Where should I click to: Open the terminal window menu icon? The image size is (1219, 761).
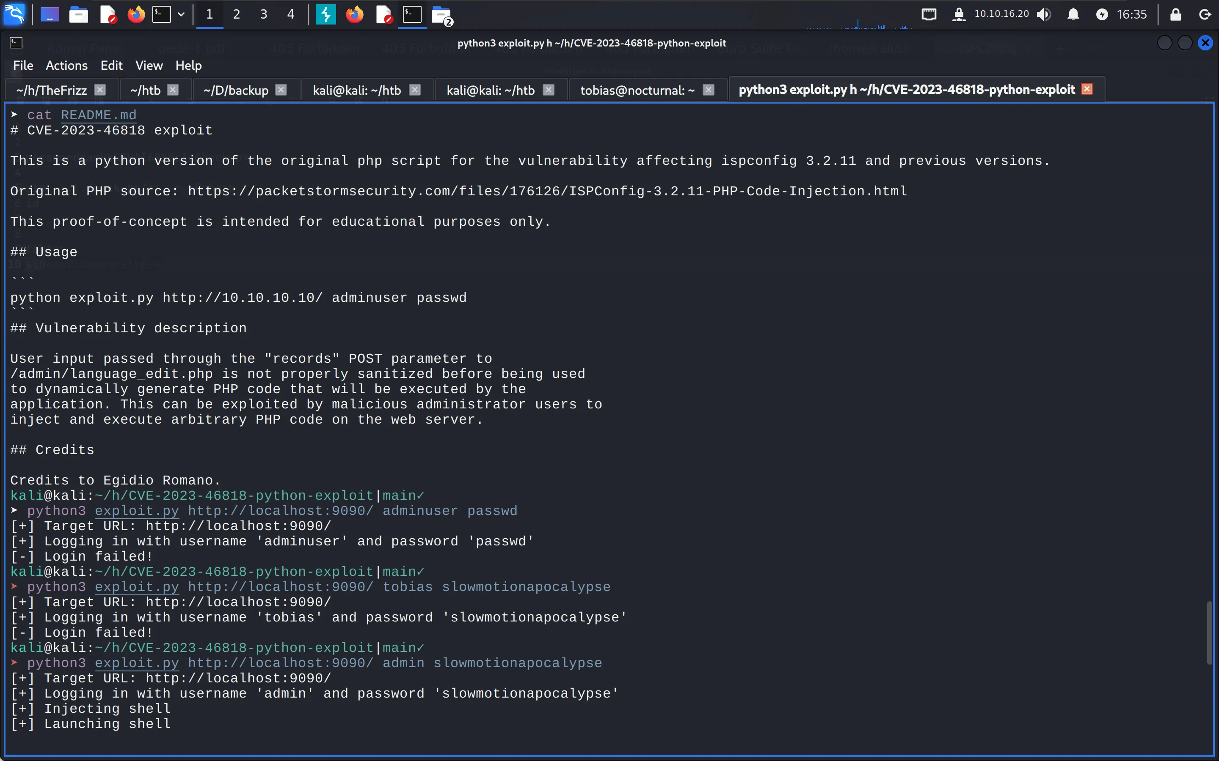(x=16, y=43)
